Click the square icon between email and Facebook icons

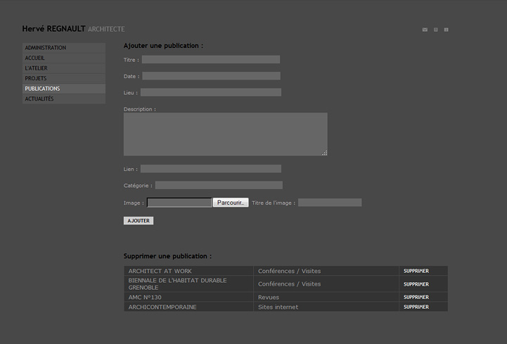[435, 30]
